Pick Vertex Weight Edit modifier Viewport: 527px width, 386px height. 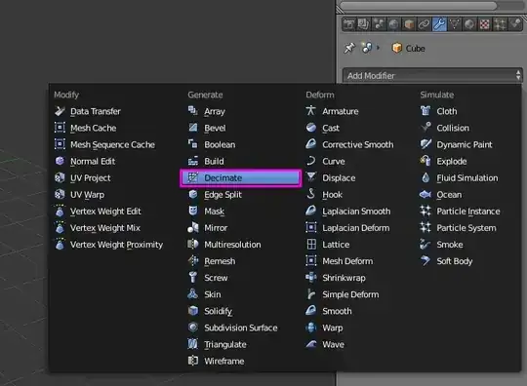point(98,212)
